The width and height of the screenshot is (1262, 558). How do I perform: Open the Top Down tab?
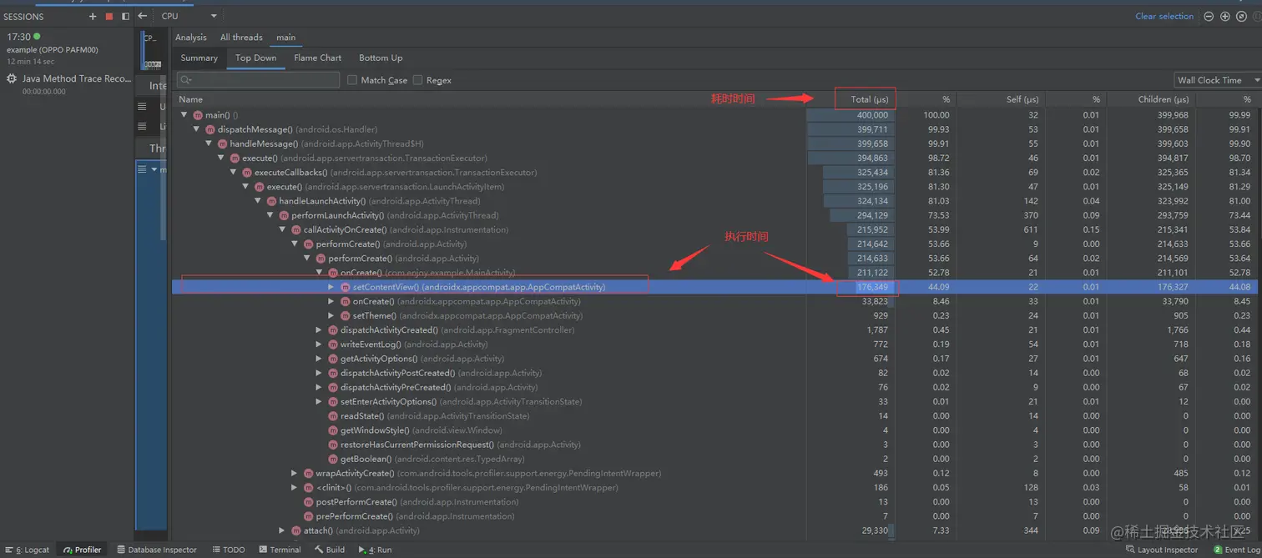255,58
